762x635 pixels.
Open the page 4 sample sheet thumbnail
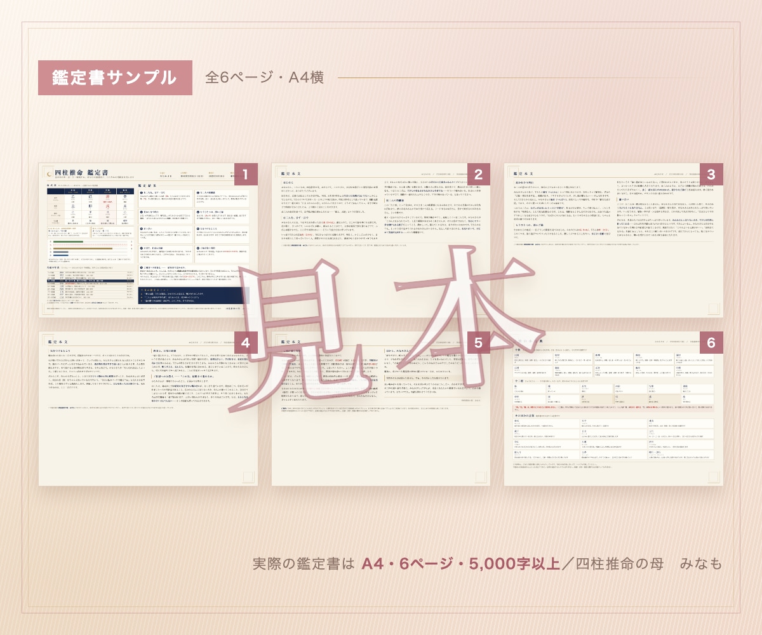(x=148, y=409)
